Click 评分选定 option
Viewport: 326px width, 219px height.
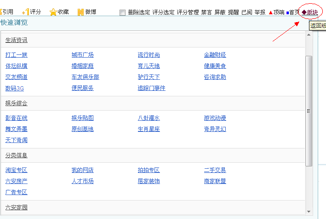163,12
